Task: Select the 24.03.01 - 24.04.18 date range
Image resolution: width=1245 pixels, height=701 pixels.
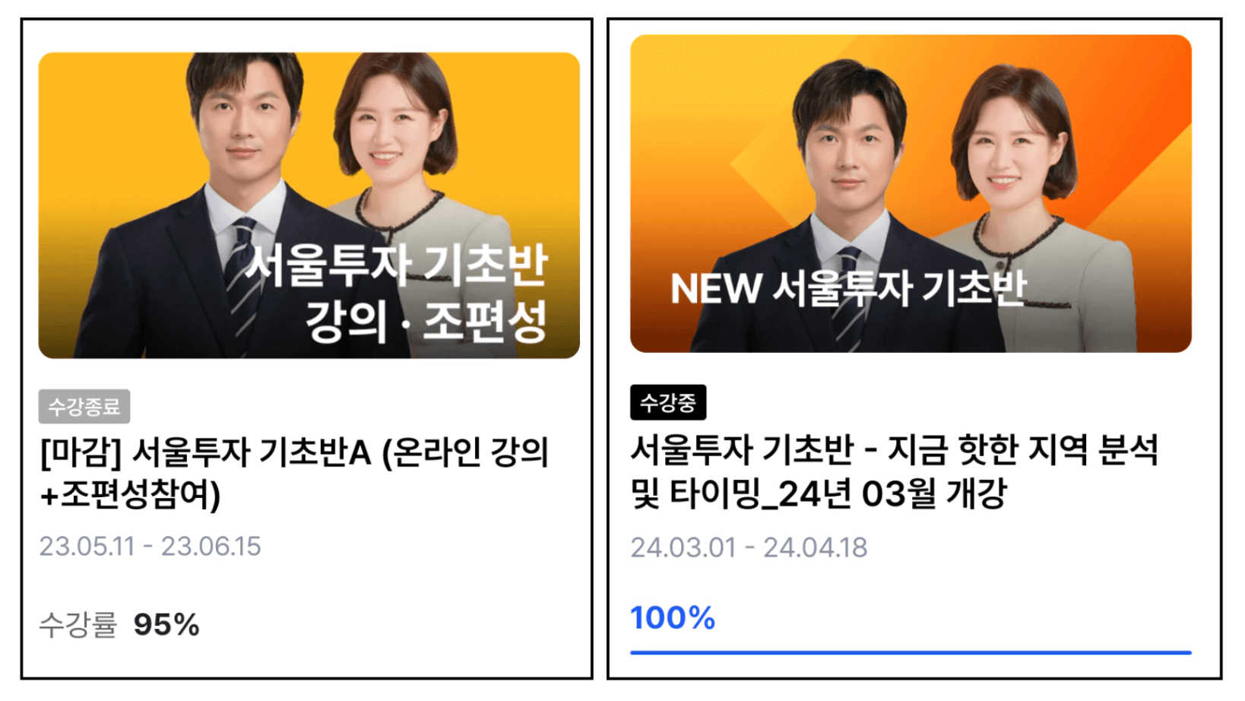Action: pyautogui.click(x=749, y=547)
